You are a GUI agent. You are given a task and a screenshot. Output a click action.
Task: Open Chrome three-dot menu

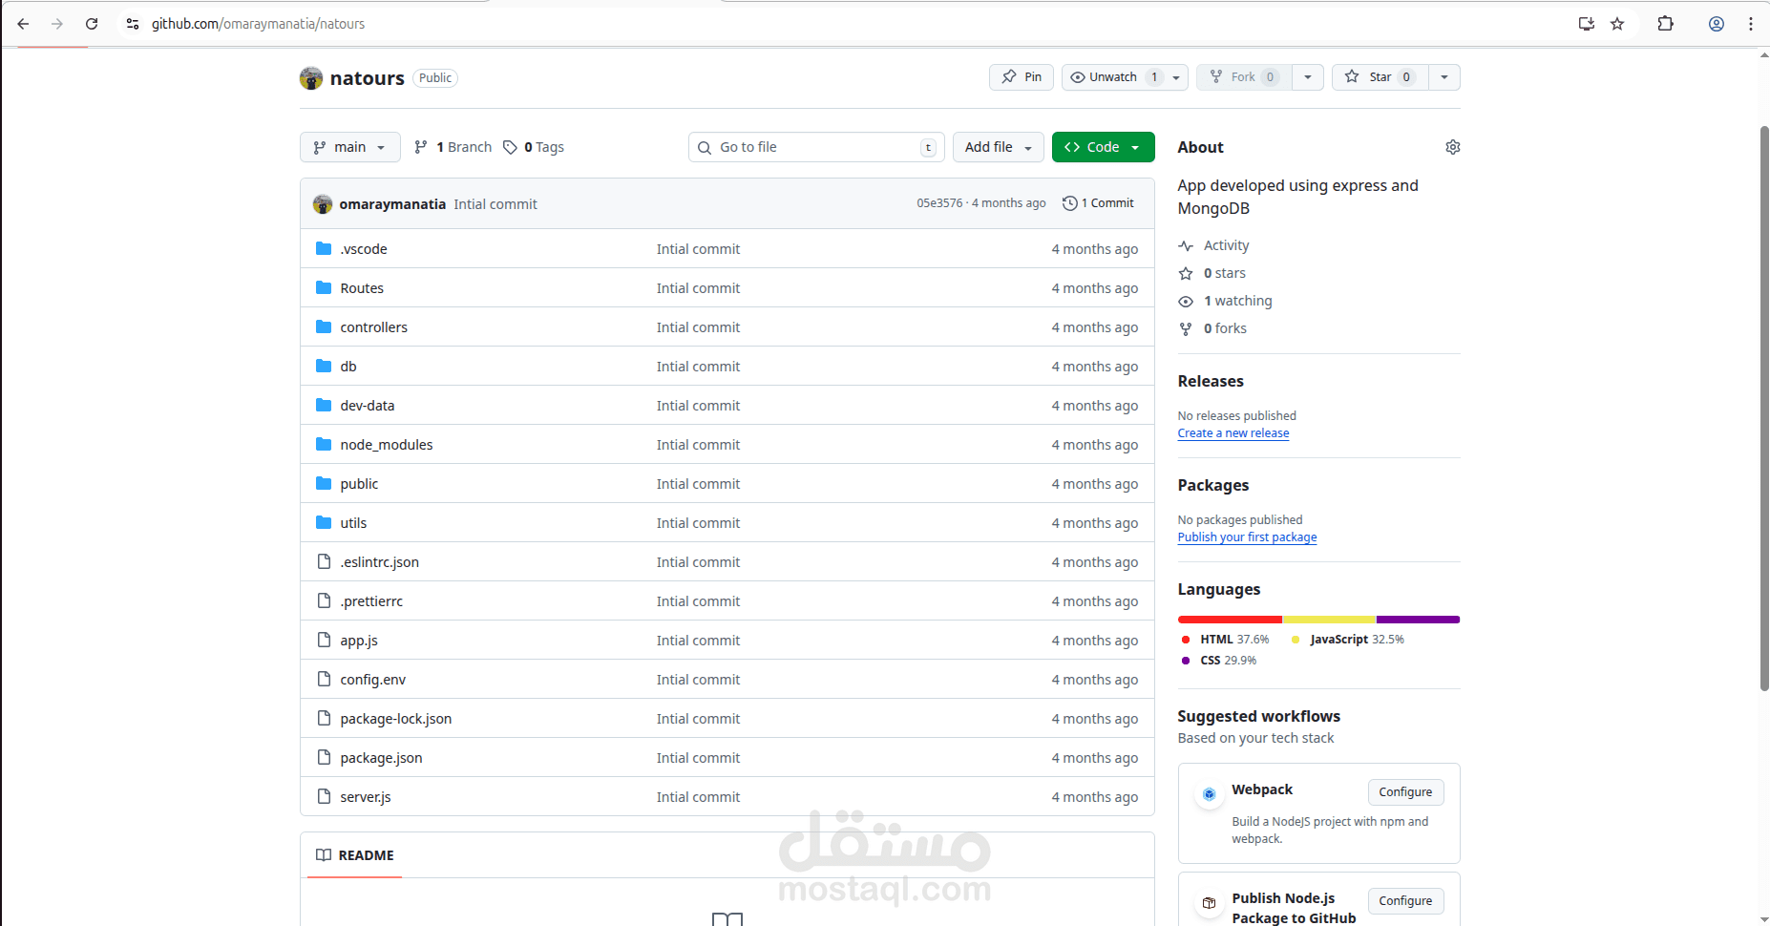pos(1751,24)
